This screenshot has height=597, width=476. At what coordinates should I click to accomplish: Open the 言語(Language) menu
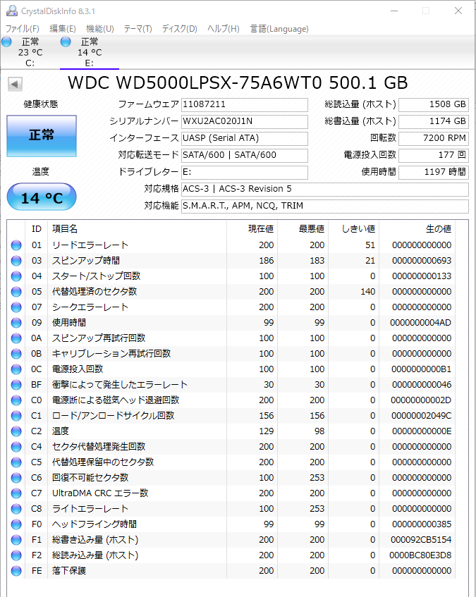tap(279, 29)
